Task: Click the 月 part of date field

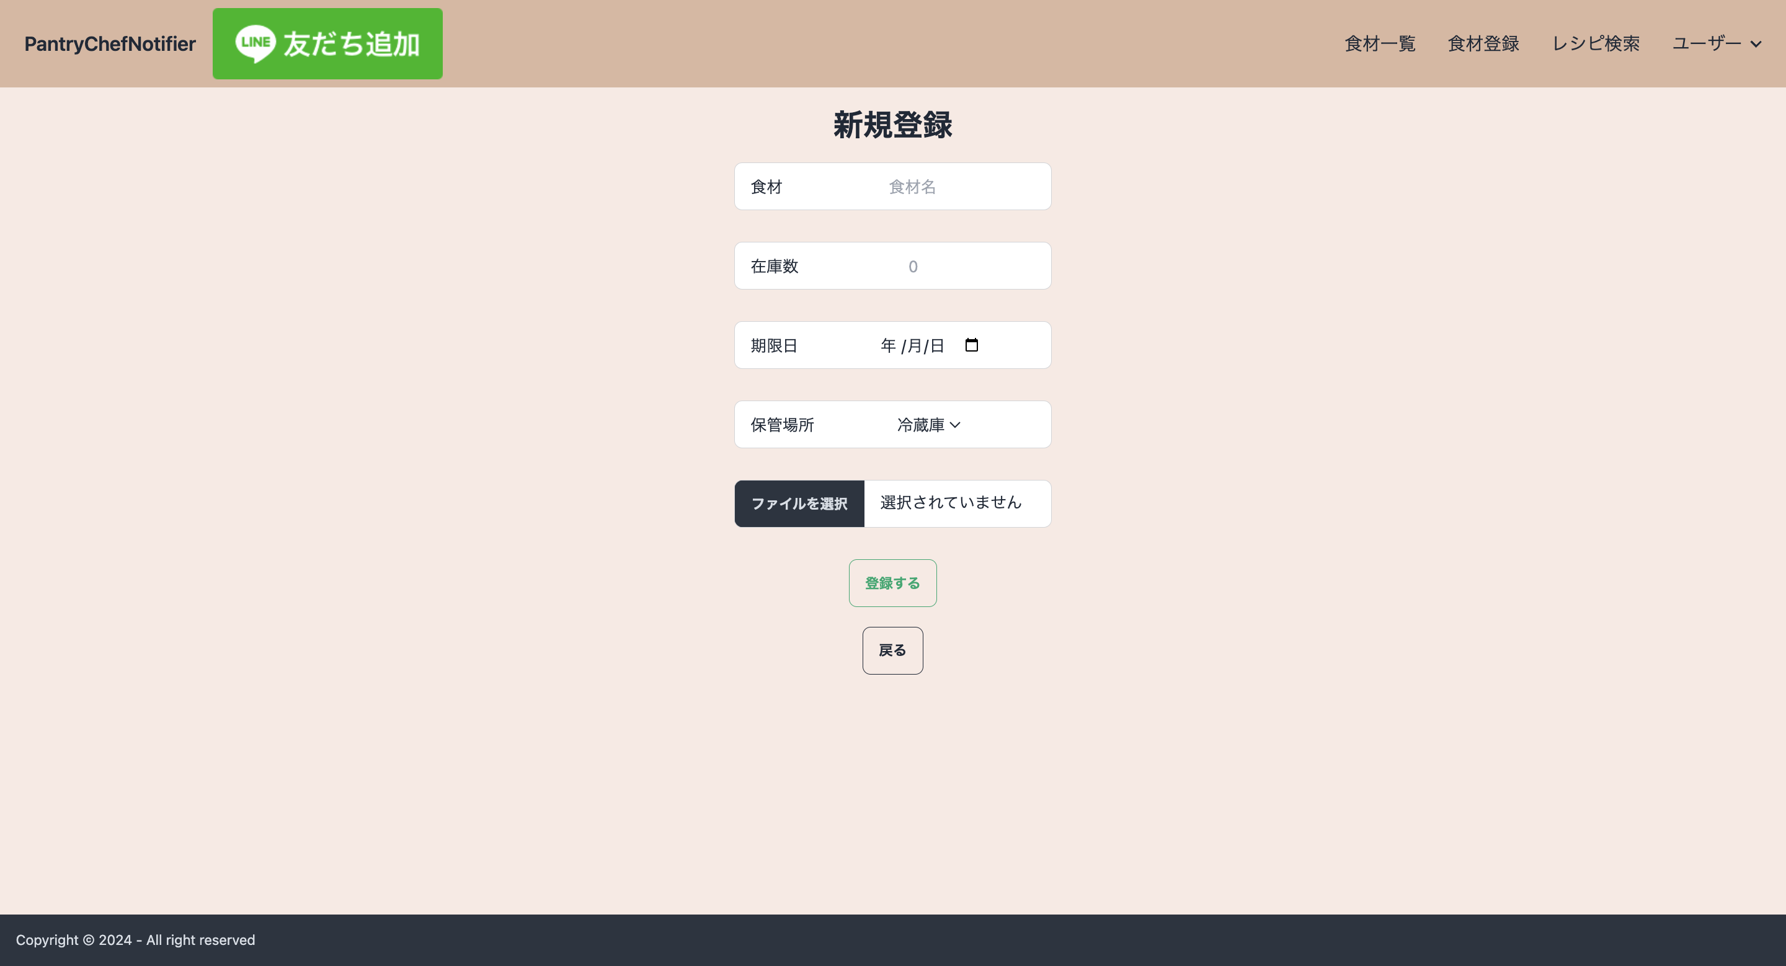Action: (915, 345)
